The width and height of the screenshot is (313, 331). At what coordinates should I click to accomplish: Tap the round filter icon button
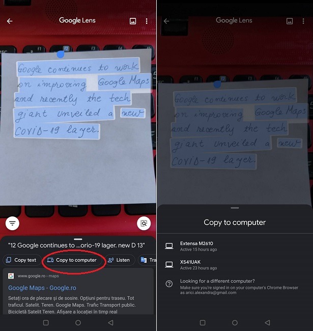pyautogui.click(x=12, y=223)
